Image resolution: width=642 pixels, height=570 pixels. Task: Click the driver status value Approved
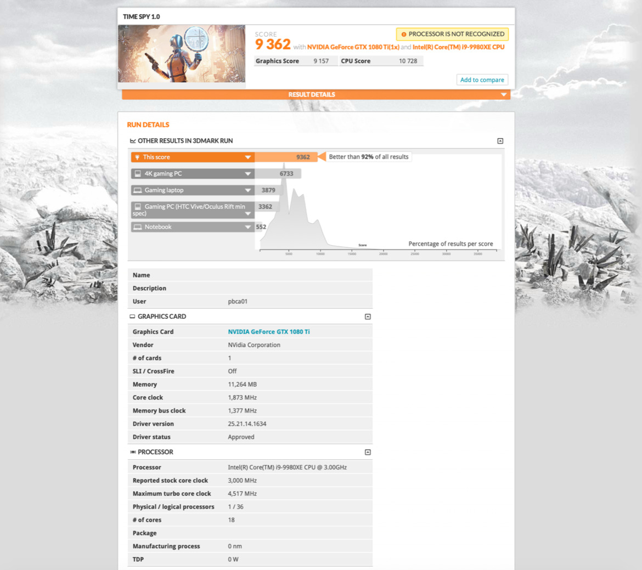241,437
